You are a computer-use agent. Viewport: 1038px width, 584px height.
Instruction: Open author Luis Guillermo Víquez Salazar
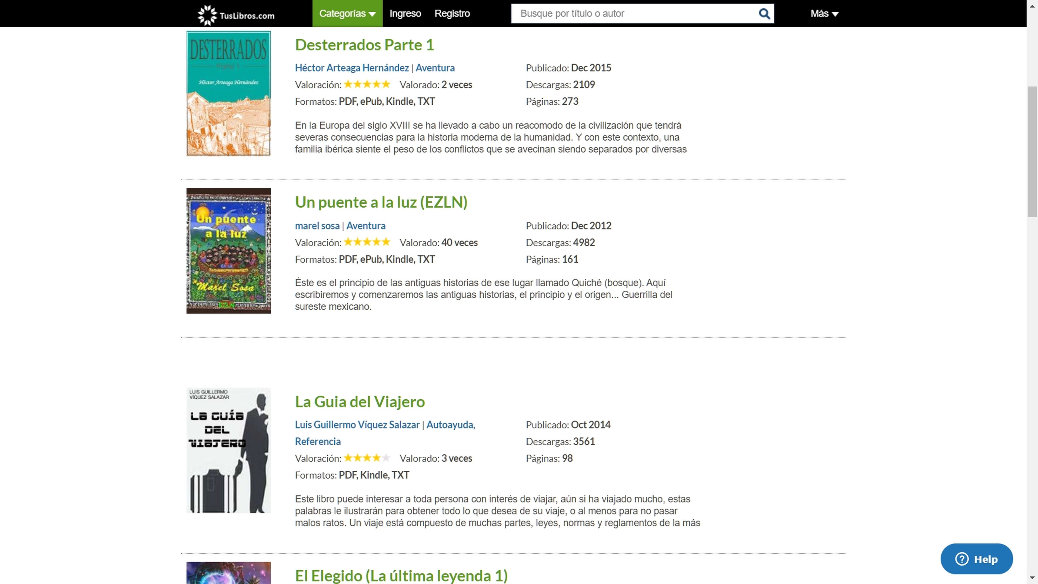357,425
